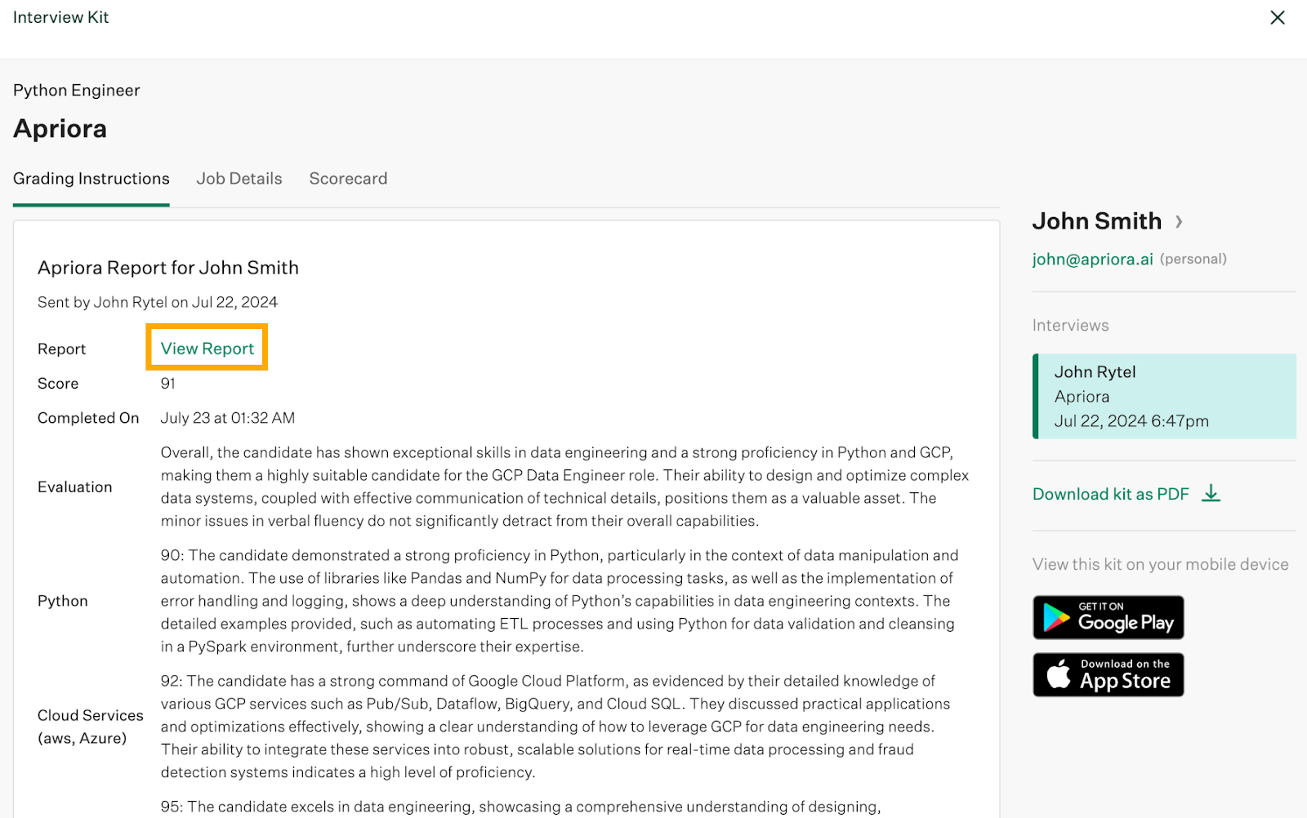Open the View Report link
Viewport: 1307px width, 818px height.
tap(207, 349)
